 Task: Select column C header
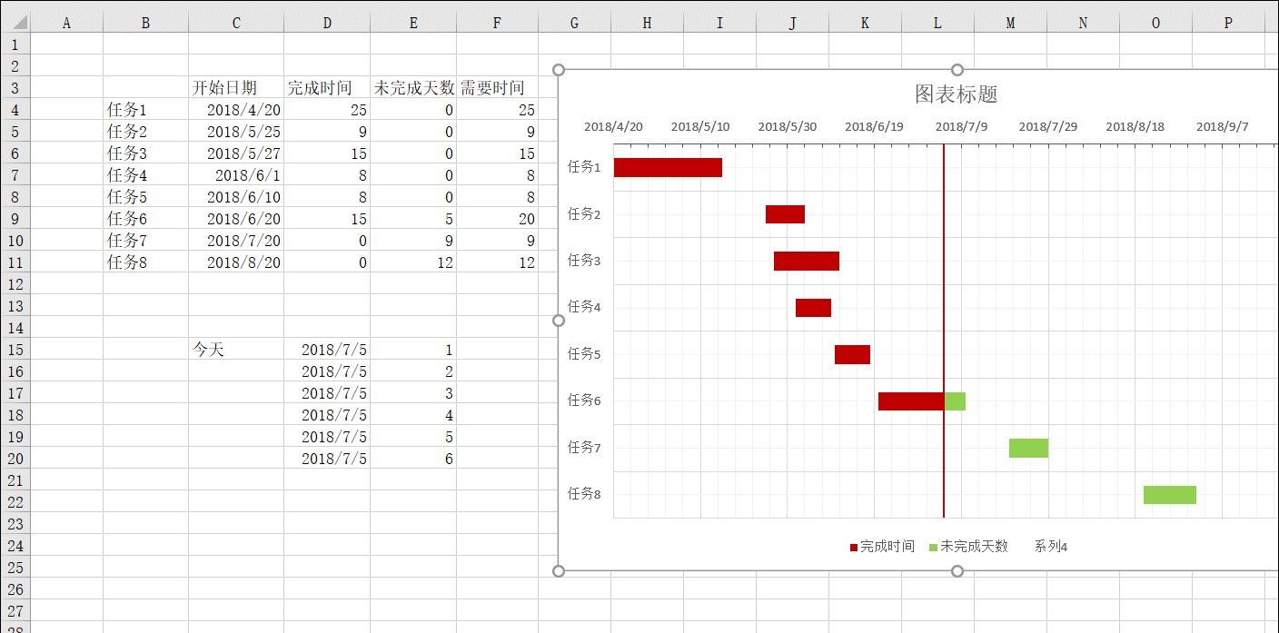click(x=236, y=23)
